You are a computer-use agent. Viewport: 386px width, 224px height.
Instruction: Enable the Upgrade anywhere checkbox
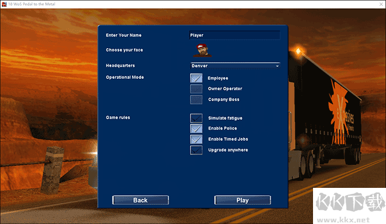196,150
